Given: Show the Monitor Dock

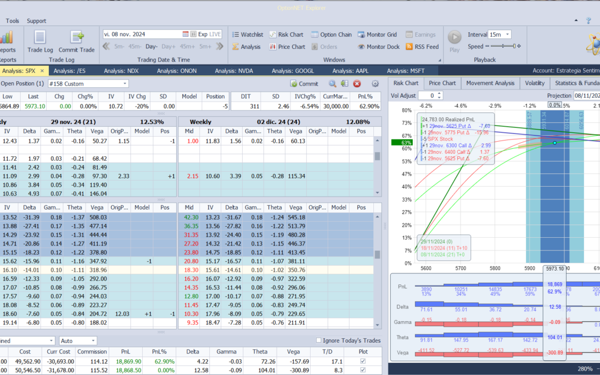Looking at the screenshot, I should [x=378, y=47].
